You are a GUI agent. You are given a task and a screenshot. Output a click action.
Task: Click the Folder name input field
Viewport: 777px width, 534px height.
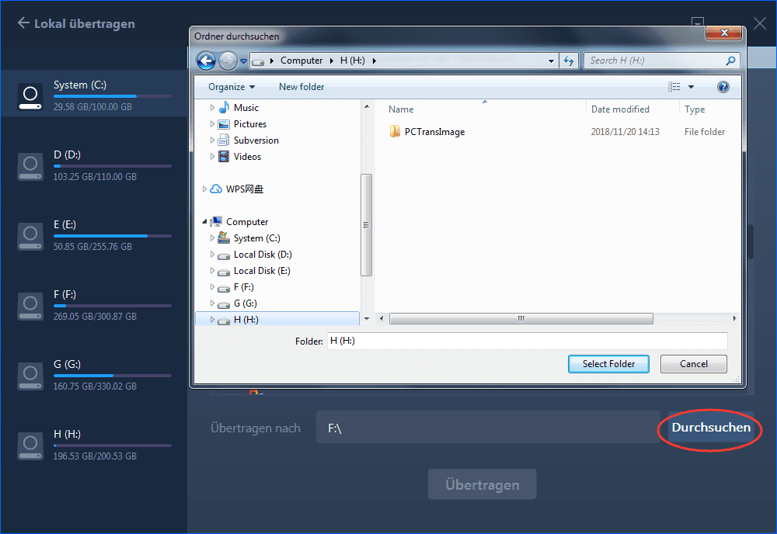click(527, 341)
